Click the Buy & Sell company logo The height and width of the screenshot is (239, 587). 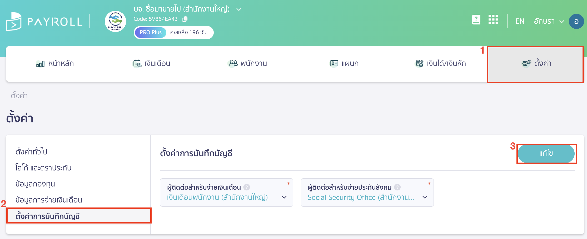115,22
